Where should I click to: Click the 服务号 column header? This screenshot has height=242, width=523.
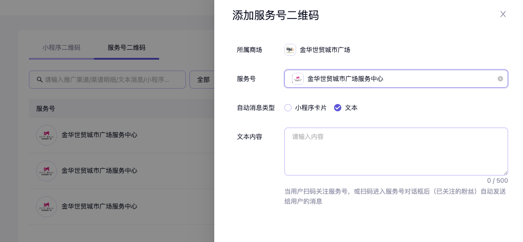click(x=46, y=109)
